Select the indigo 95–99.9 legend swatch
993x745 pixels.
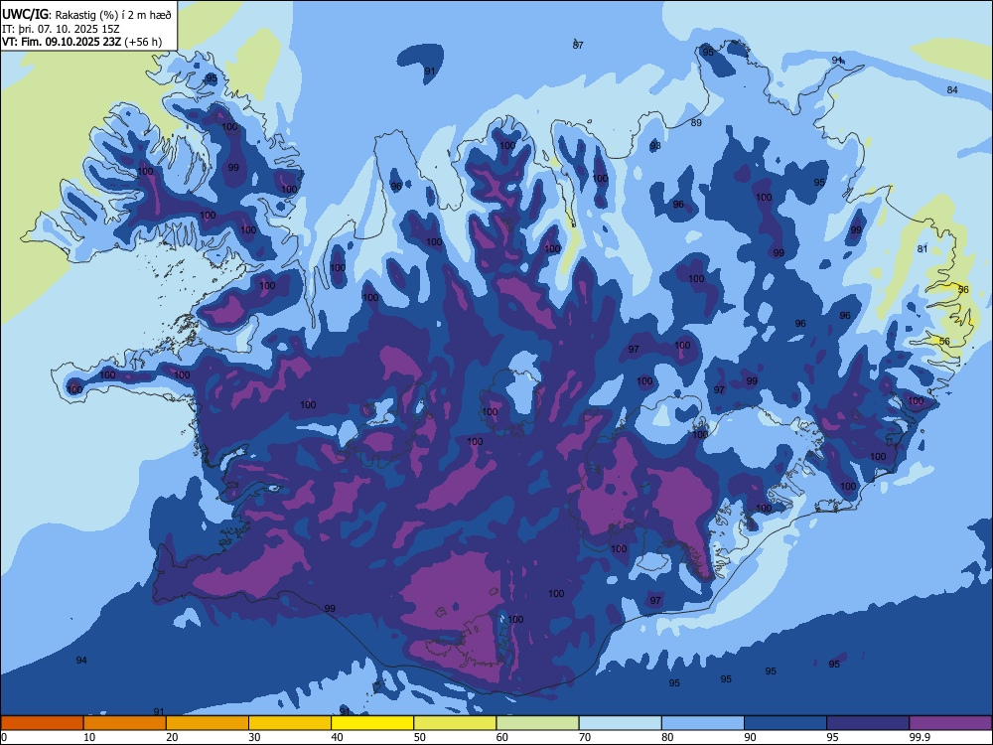point(868,723)
